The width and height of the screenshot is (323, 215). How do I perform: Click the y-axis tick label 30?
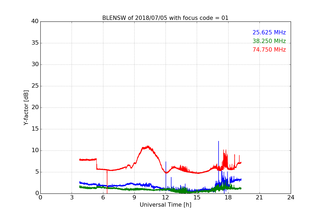(x=35, y=64)
